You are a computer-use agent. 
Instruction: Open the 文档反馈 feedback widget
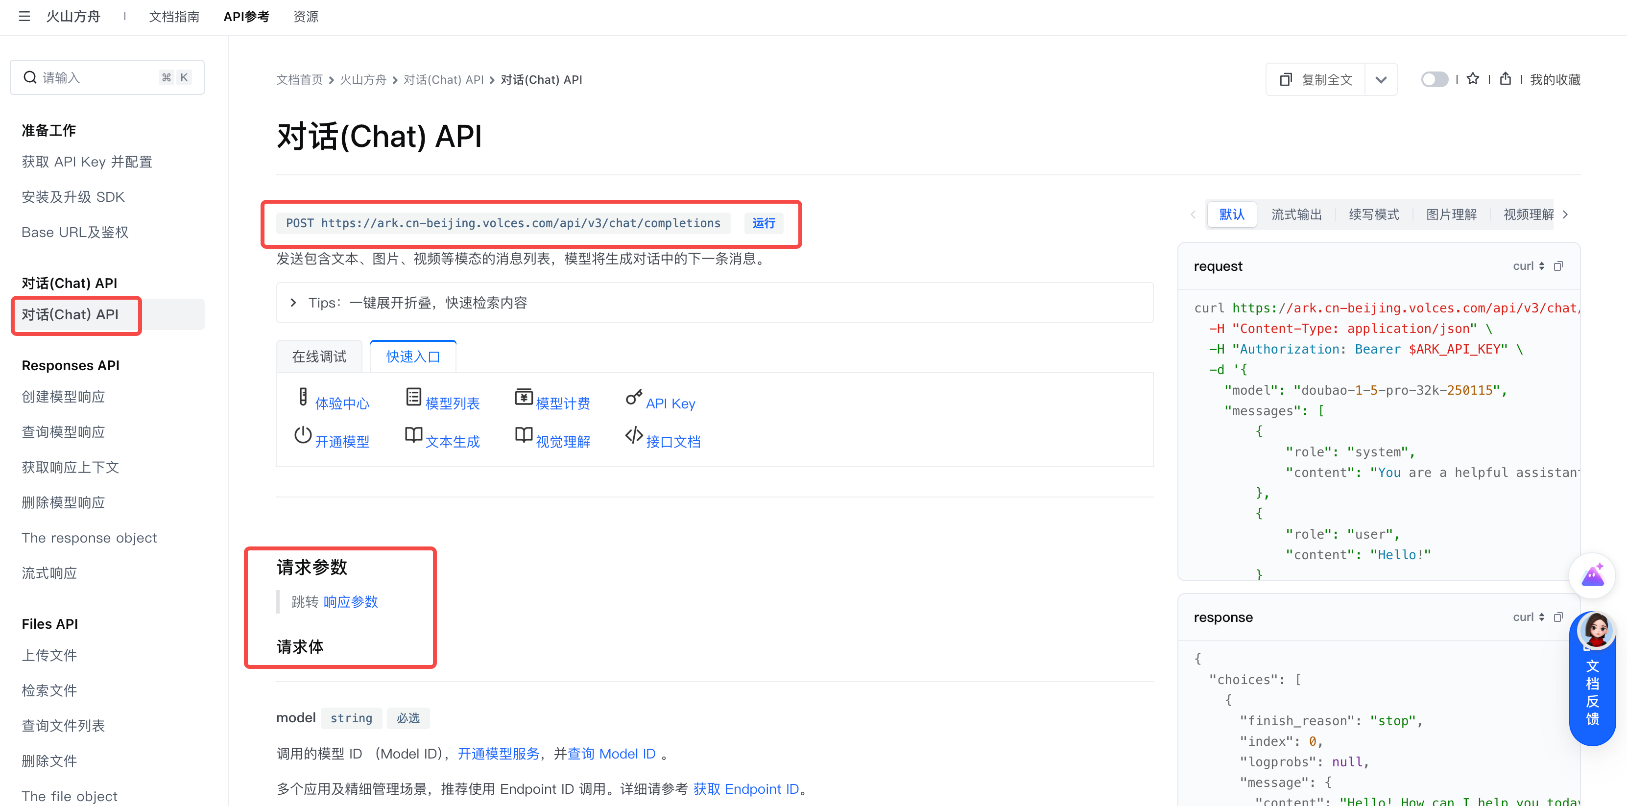pos(1592,679)
